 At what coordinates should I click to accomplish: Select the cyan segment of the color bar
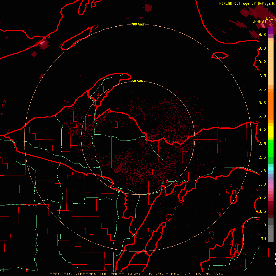271,169
